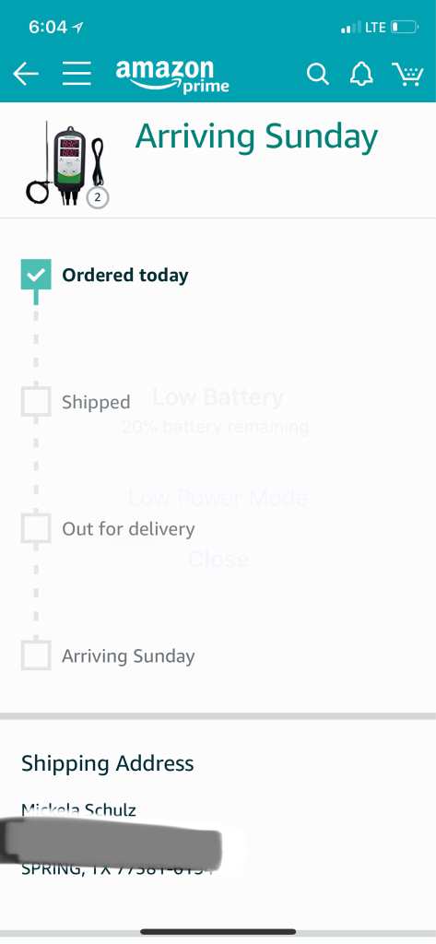This screenshot has height=944, width=436.
Task: Tap the Out for delivery checkbox
Action: click(x=36, y=528)
